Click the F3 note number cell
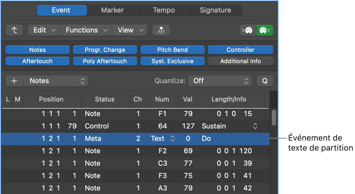Image resolution: width=355 pixels, height=194 pixels. pos(163,176)
